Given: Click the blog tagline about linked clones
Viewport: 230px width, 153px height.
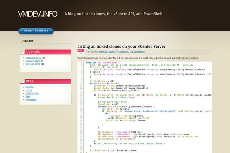Looking at the screenshot, I should pos(113,14).
